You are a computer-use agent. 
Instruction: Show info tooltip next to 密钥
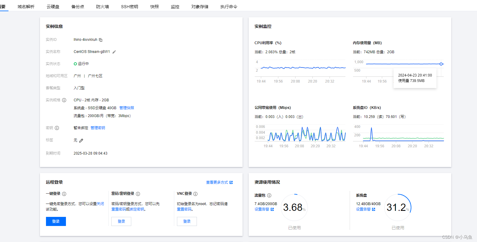(57, 128)
